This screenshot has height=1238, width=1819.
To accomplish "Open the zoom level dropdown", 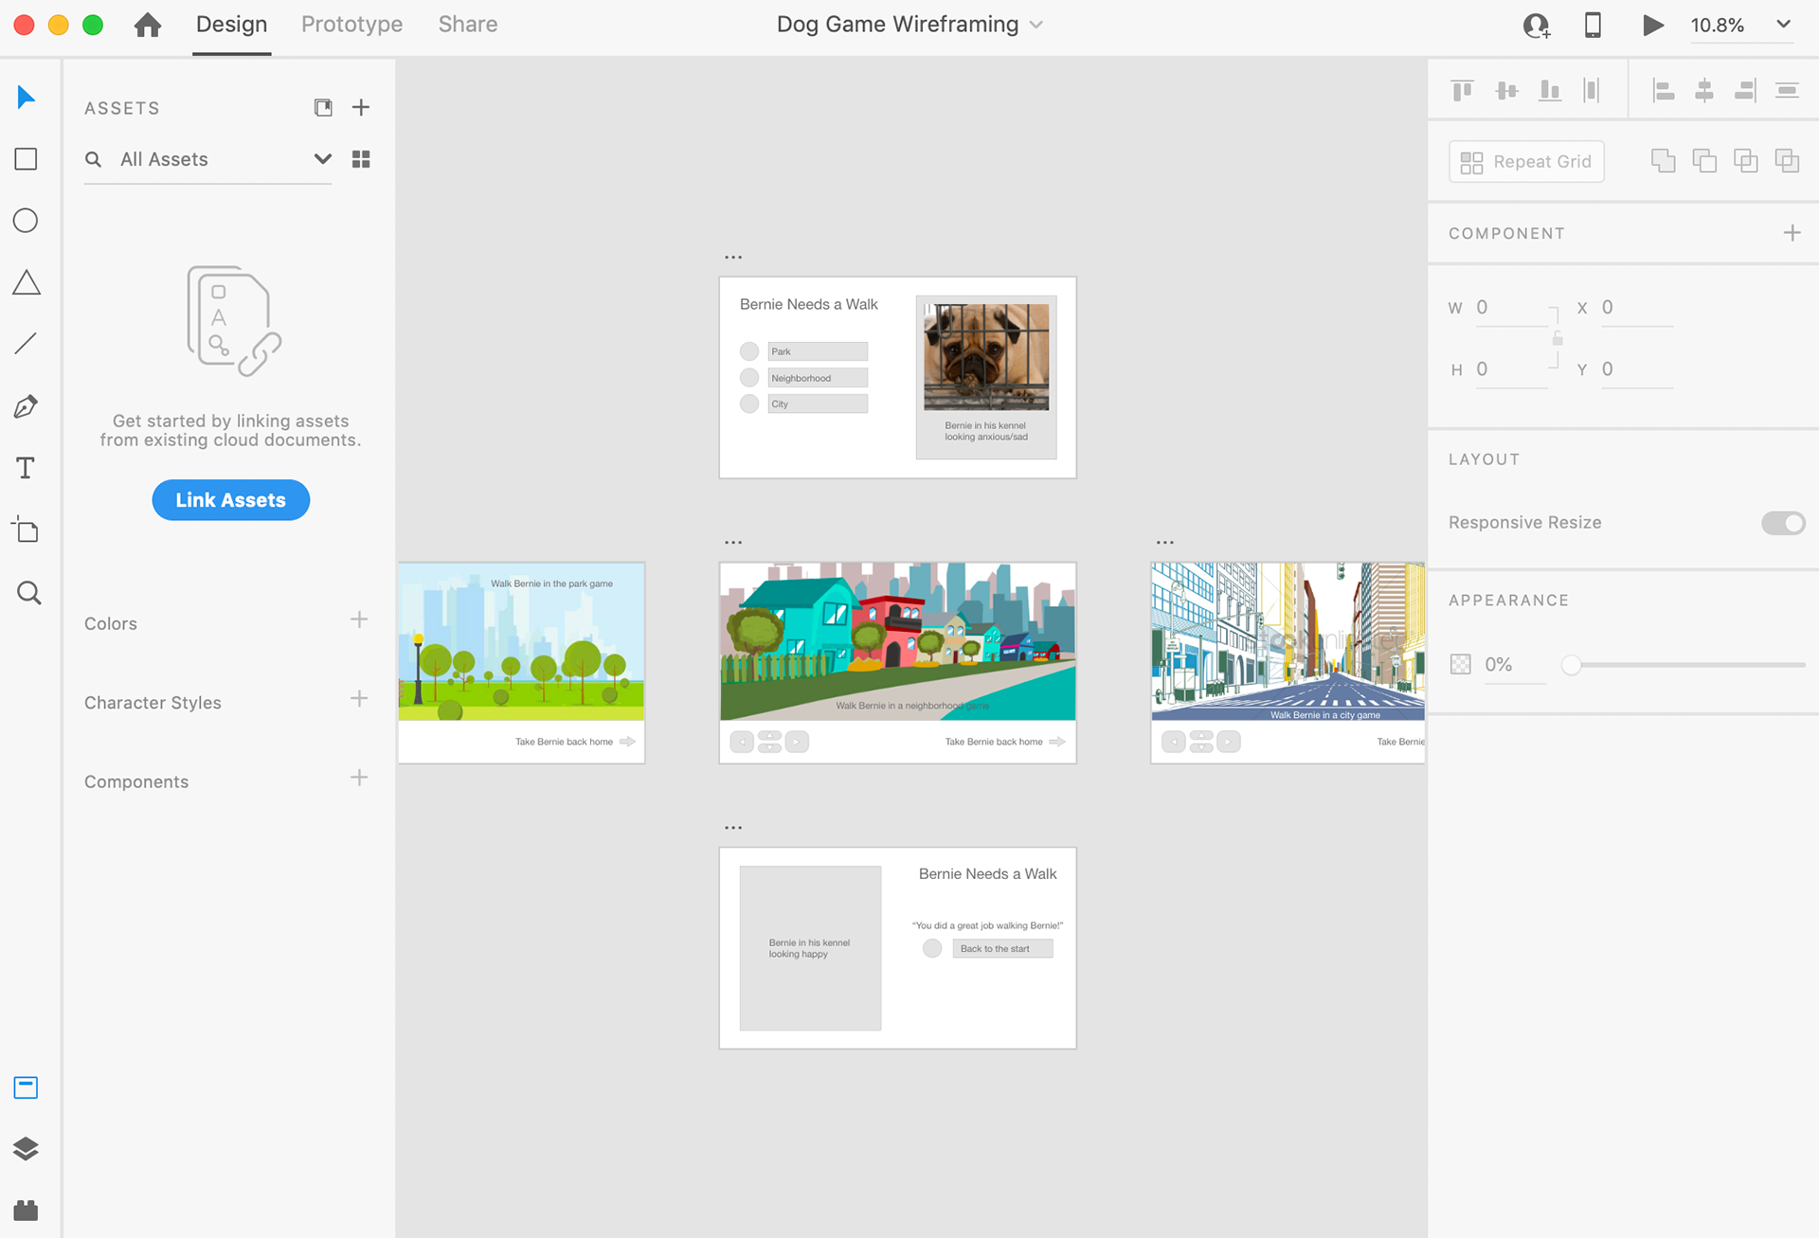I will [1783, 25].
